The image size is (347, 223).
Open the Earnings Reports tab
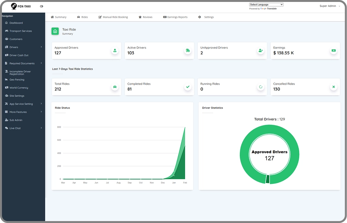(175, 17)
